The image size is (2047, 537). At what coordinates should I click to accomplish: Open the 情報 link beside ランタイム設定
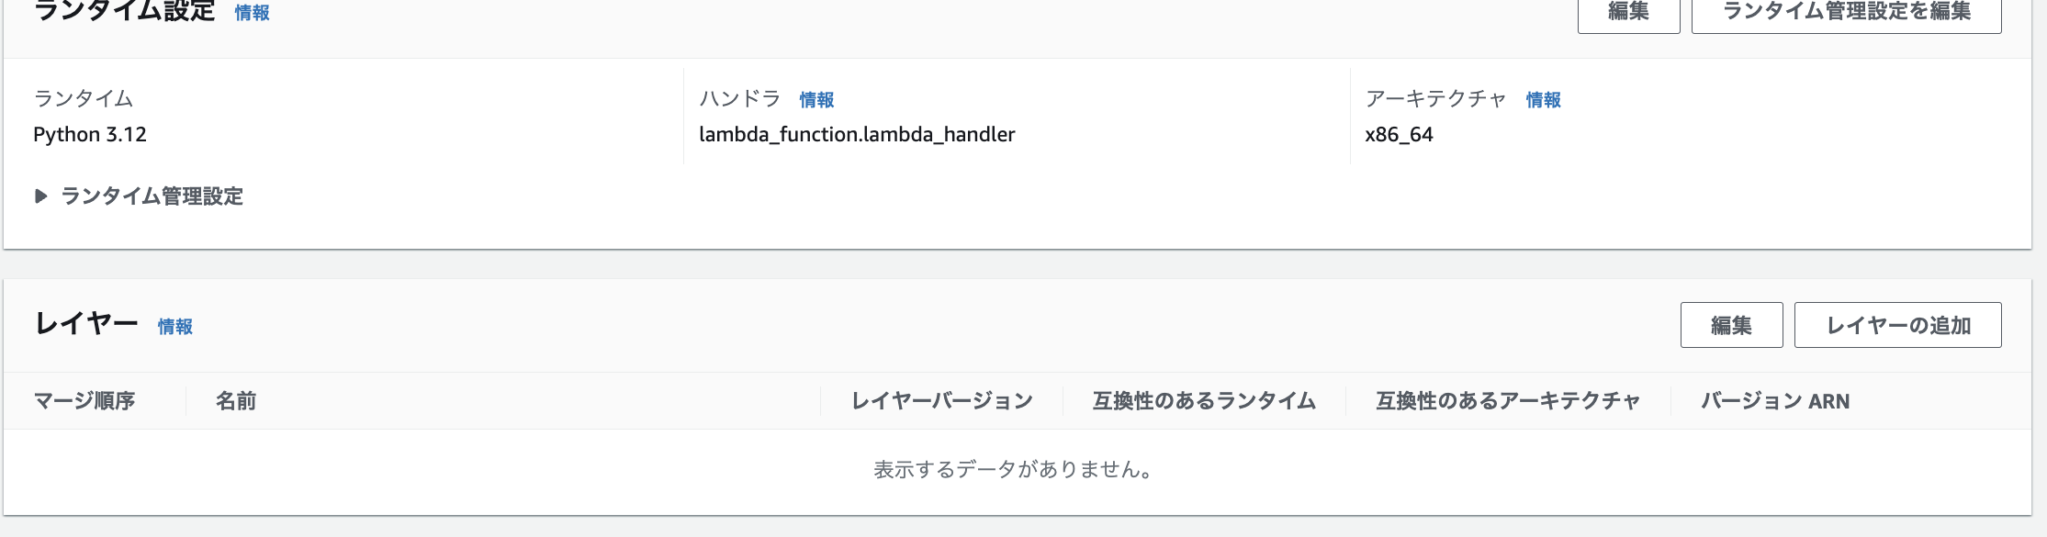253,13
